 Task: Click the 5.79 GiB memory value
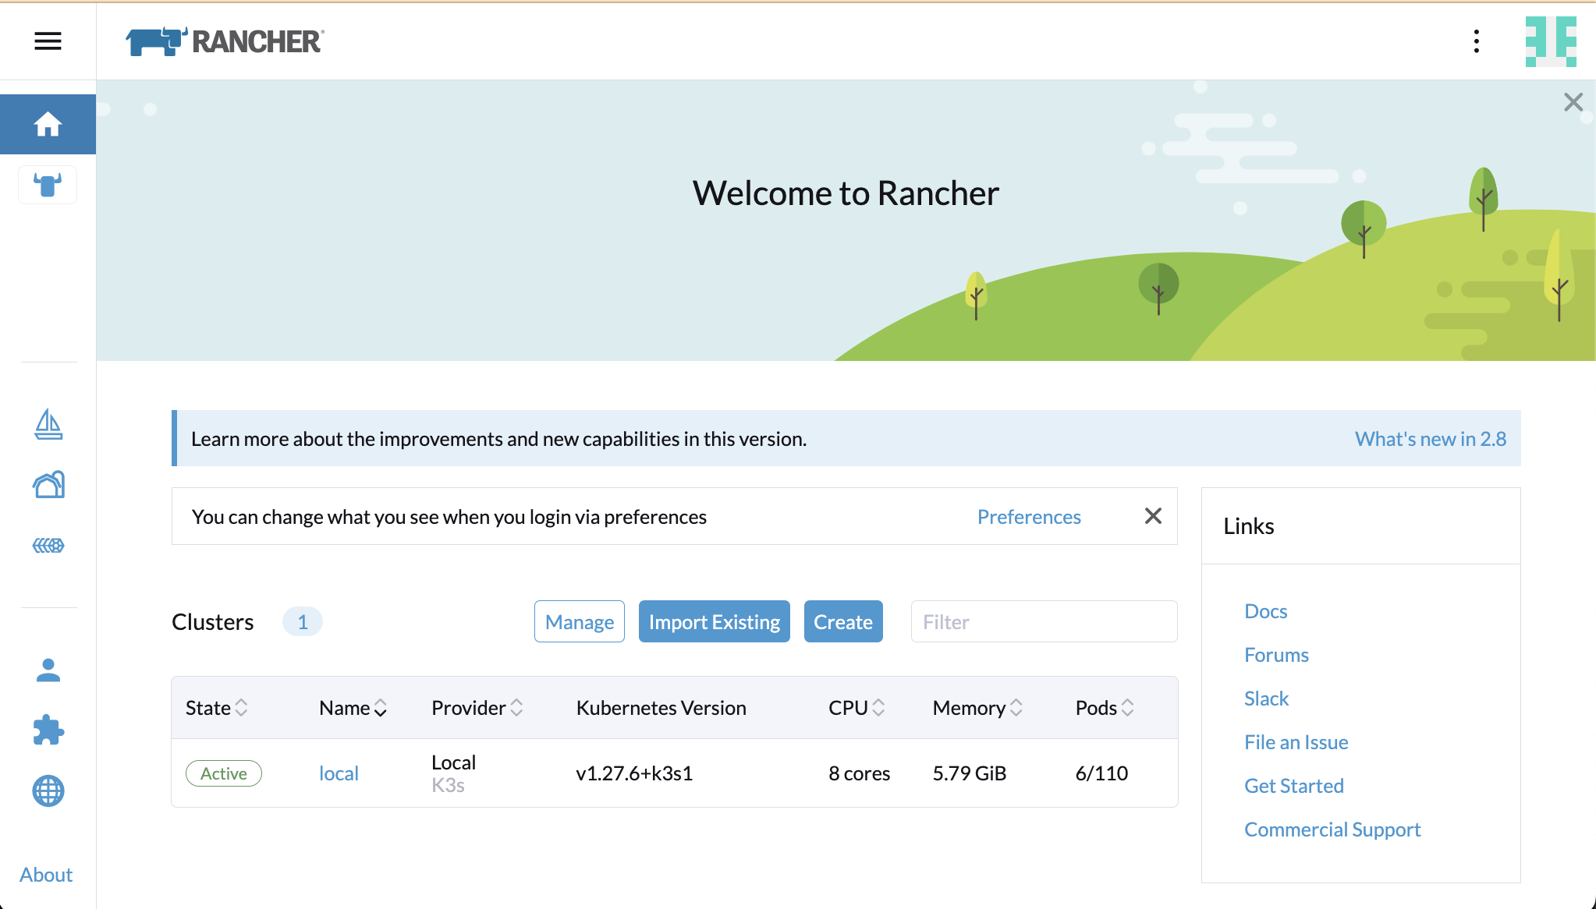(x=970, y=773)
